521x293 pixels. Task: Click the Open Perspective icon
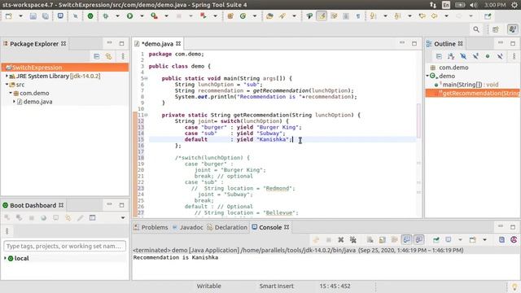click(x=496, y=29)
